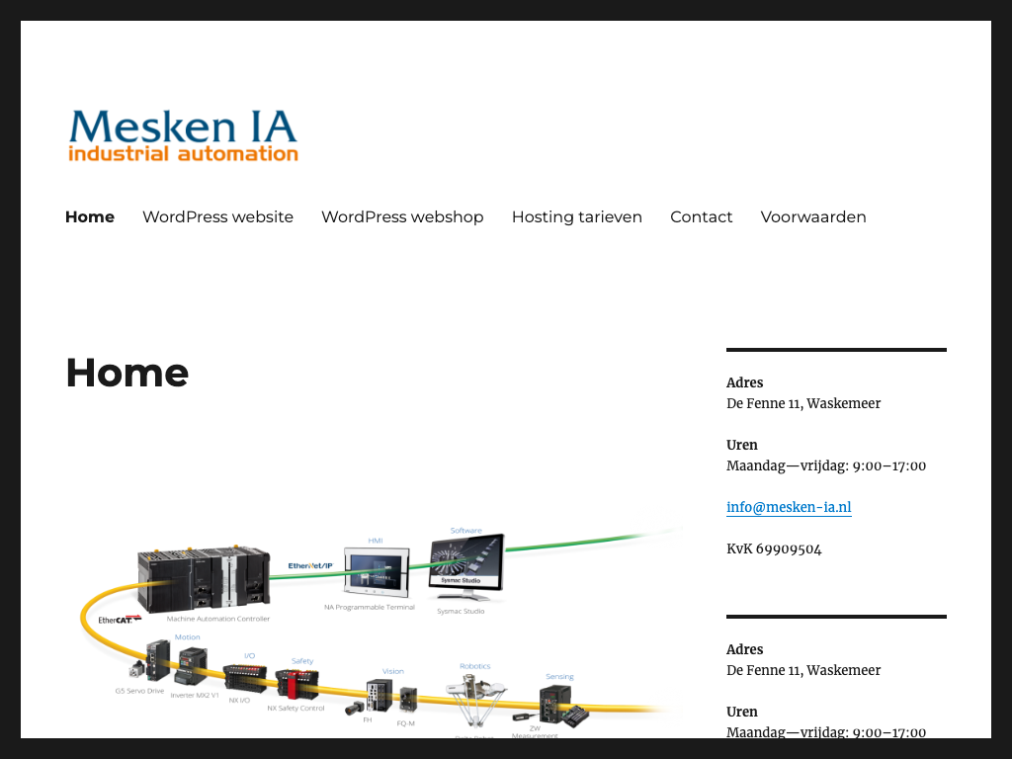Click the NX I/O module picture
The height and width of the screenshot is (759, 1012).
click(x=244, y=677)
